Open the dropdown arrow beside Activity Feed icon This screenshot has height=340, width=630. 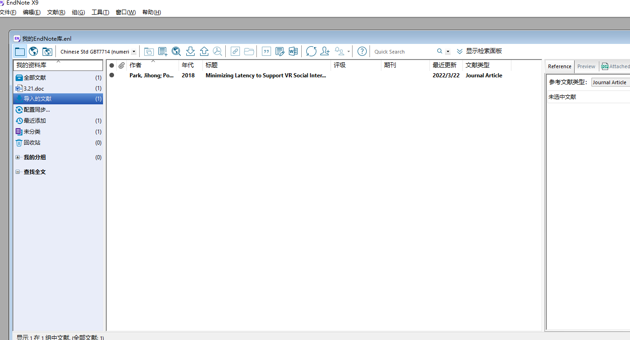349,52
